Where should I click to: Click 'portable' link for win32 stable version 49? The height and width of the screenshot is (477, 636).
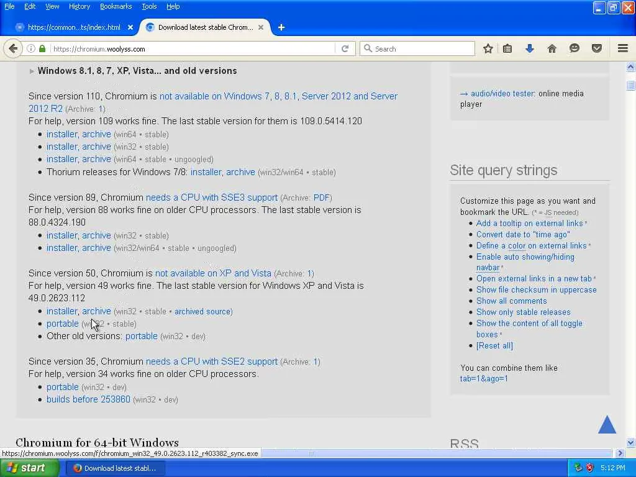63,324
